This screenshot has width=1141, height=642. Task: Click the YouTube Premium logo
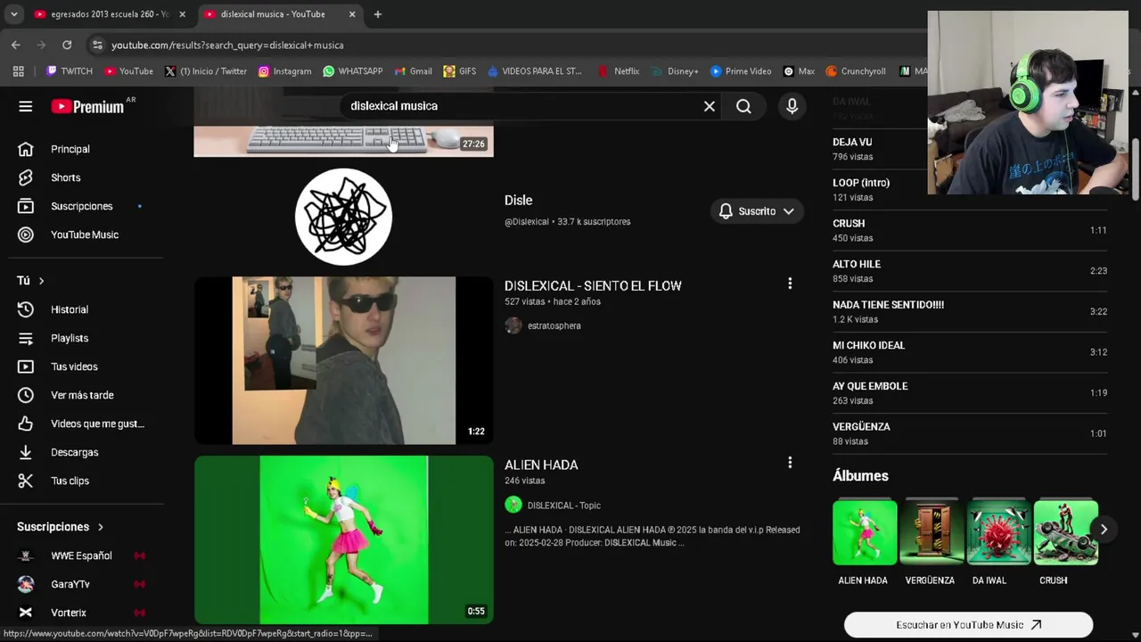(x=87, y=106)
